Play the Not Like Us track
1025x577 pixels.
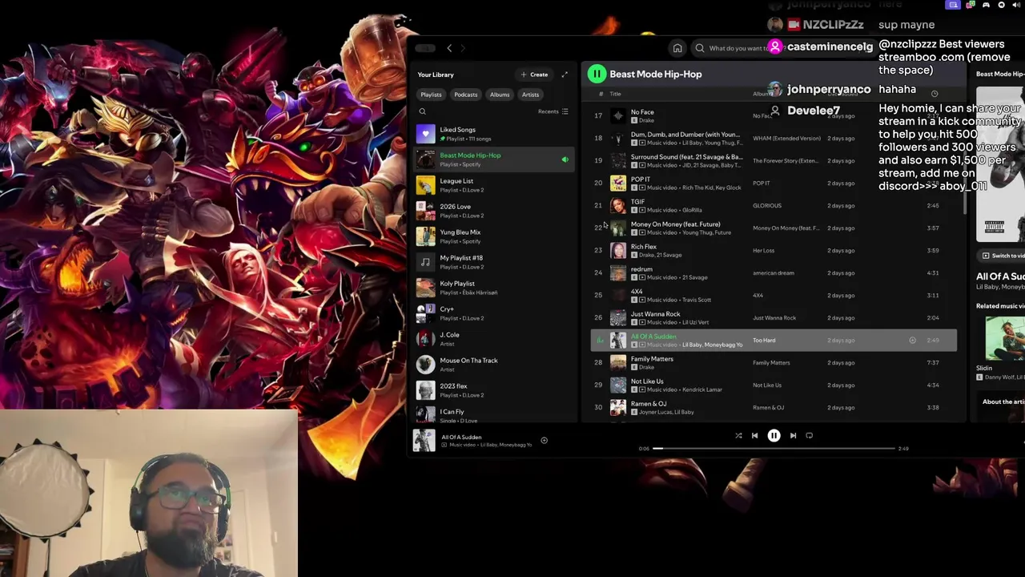(774, 385)
